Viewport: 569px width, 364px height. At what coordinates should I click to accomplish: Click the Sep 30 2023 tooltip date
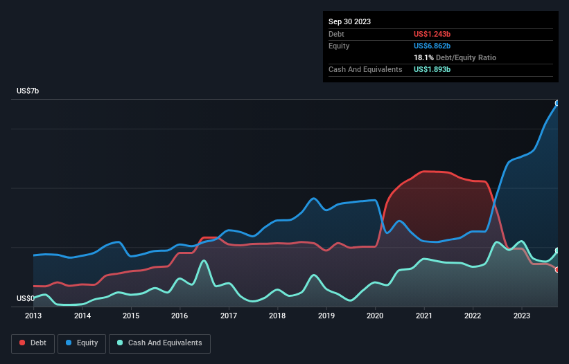coord(349,21)
